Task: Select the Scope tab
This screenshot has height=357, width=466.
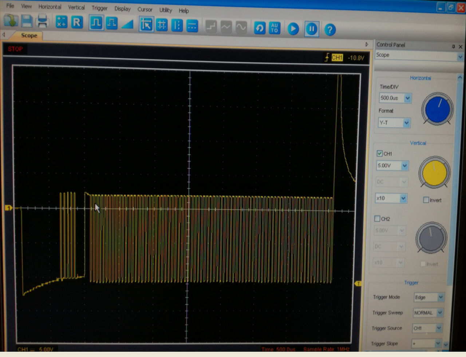Action: click(x=29, y=35)
